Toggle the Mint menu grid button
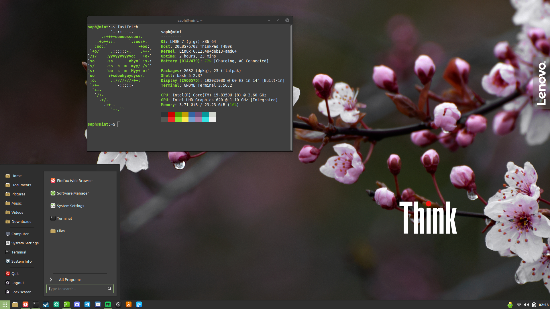550x309 pixels. coord(5,305)
